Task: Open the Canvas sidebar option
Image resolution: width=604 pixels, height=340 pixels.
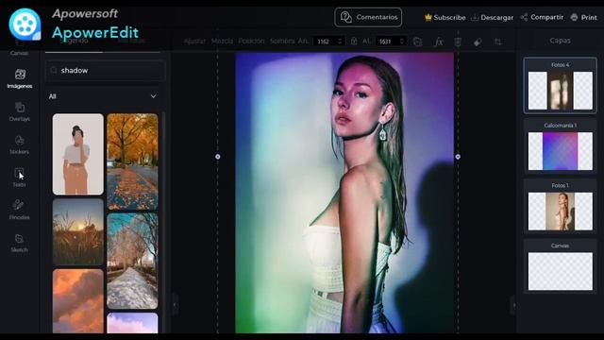Action: click(x=19, y=50)
